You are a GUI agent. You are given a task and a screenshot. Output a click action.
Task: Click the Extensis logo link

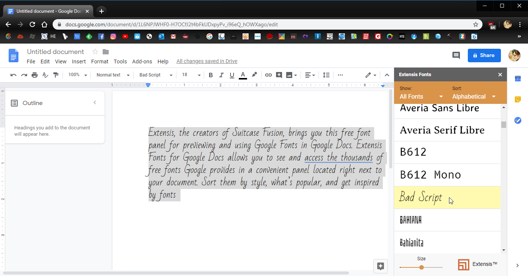click(x=478, y=264)
